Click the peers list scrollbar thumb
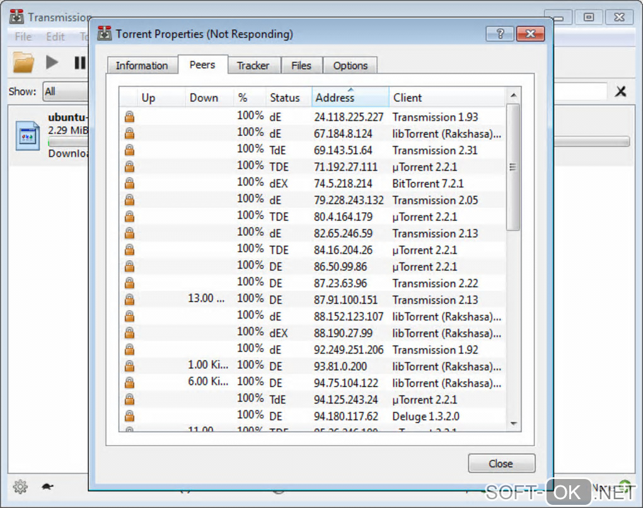643x508 pixels. coord(513,167)
